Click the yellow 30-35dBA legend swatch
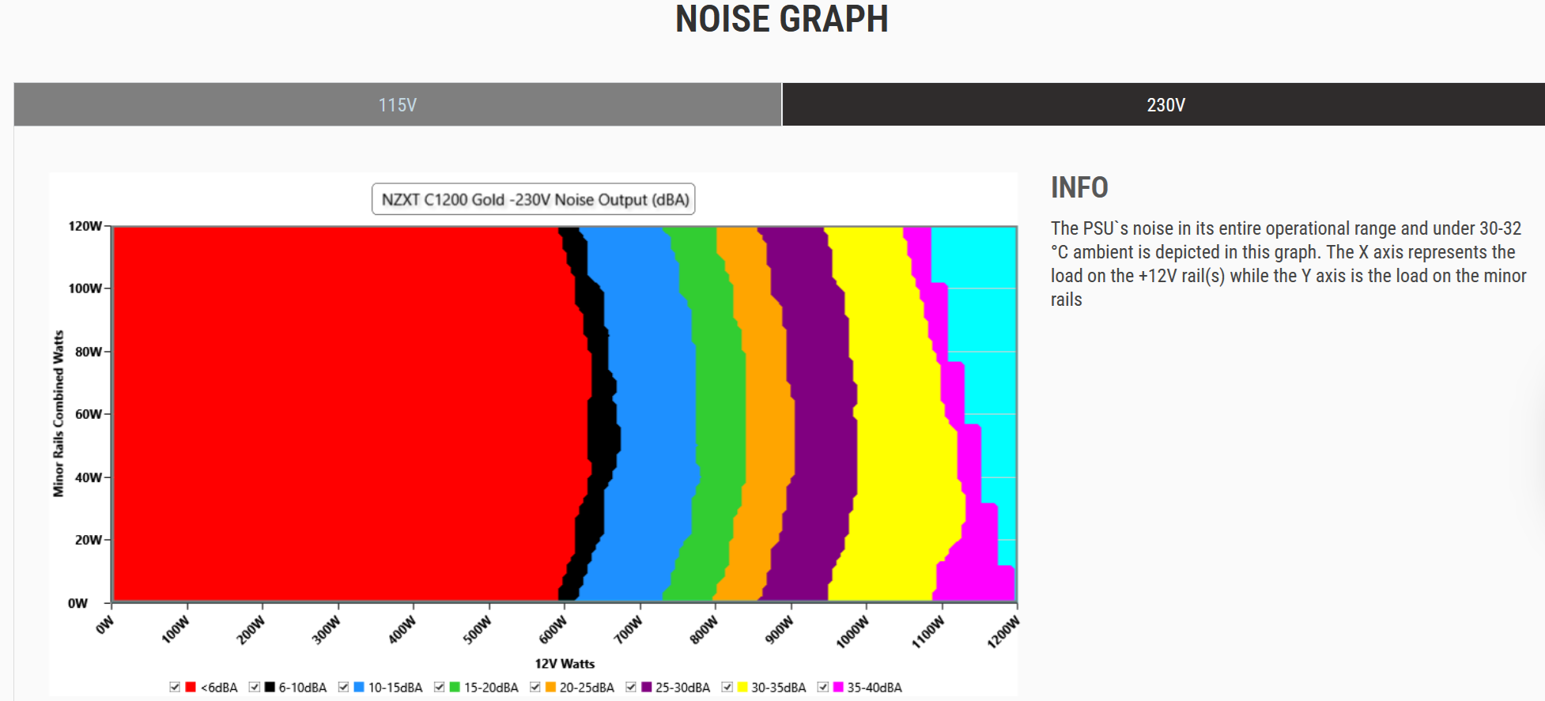Viewport: 1545px width, 701px height. 742,687
